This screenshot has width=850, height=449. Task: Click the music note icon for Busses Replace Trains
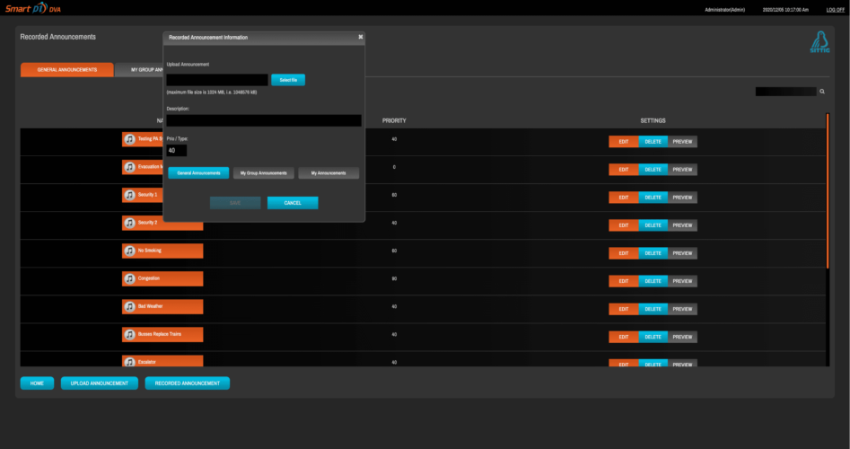129,334
